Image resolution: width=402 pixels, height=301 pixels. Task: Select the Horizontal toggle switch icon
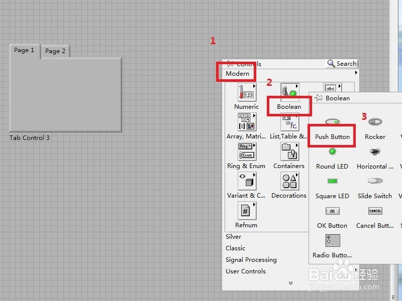(375, 152)
